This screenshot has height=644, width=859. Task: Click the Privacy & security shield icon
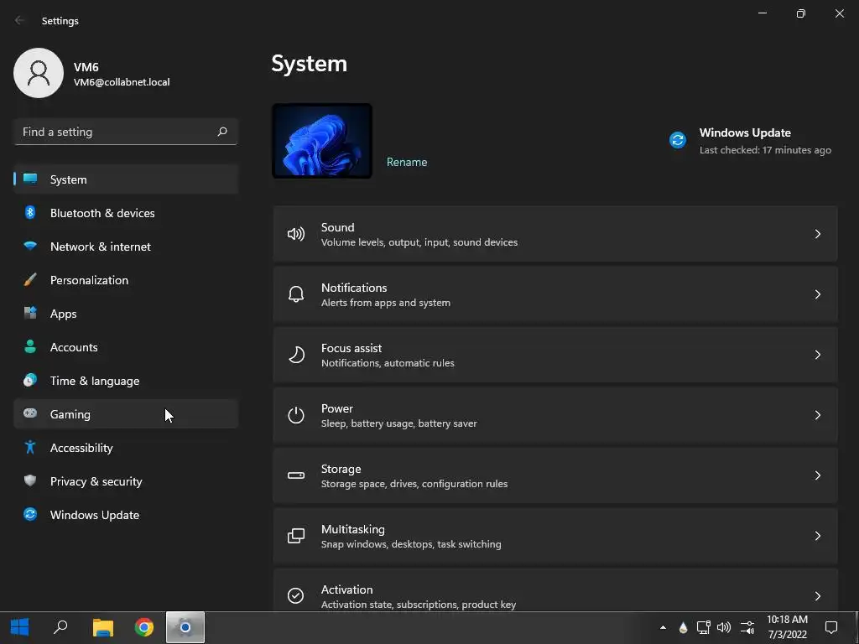[x=30, y=480]
